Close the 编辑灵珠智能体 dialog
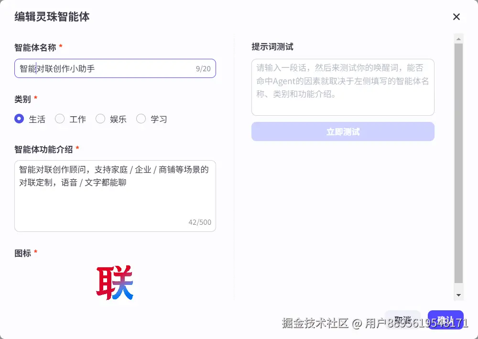The height and width of the screenshot is (339, 478). [456, 17]
